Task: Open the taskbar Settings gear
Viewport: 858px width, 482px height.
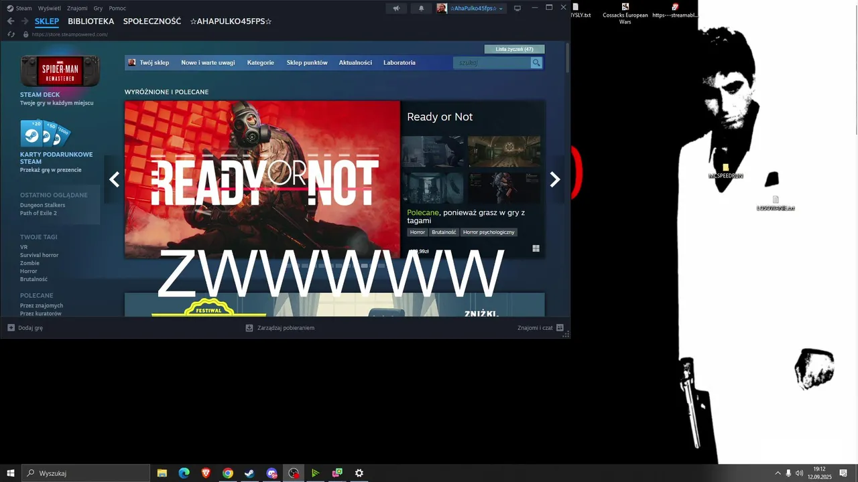Action: [359, 473]
